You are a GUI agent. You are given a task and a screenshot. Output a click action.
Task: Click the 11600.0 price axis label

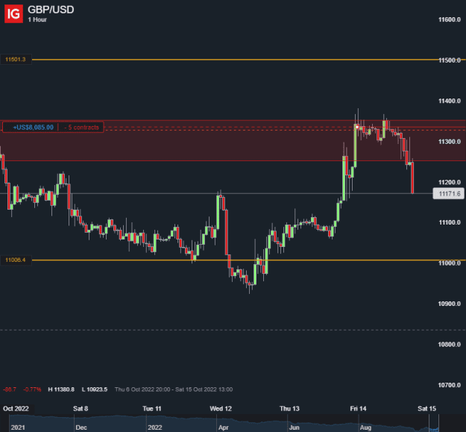pyautogui.click(x=450, y=19)
